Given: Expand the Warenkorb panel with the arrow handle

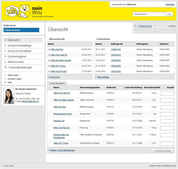Looking at the screenshot, I should [155, 30].
